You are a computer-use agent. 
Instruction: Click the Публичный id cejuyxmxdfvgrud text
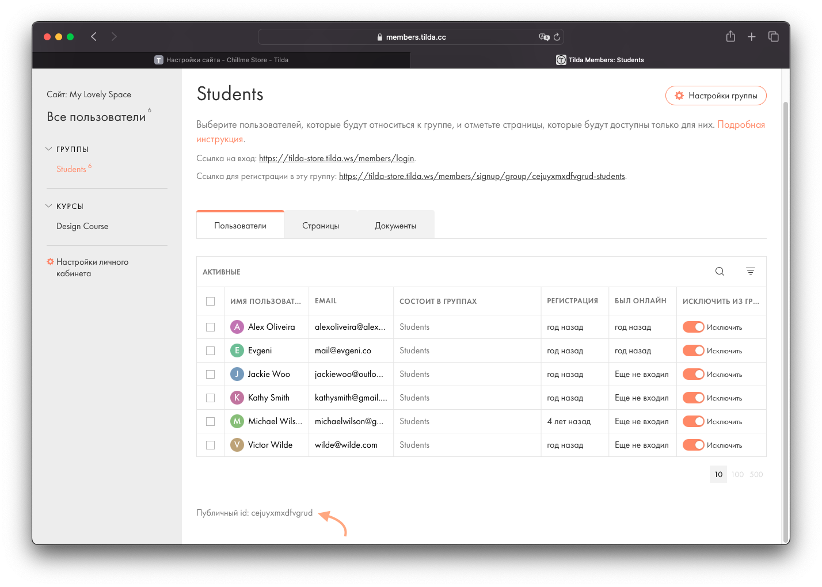pos(254,513)
